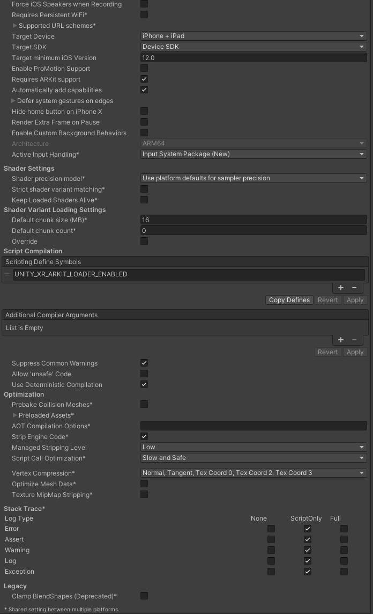The image size is (373, 614).
Task: Disable Strip Engine Code checkbox
Action: coord(144,437)
